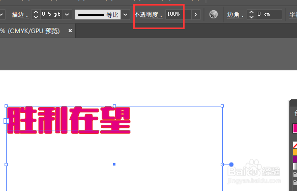Viewport: 297px width, 191px height.
Task: Click the text box top-center handle
Action: (114, 106)
